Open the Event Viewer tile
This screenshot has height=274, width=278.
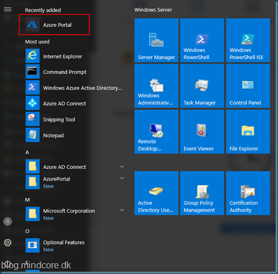tap(202, 132)
